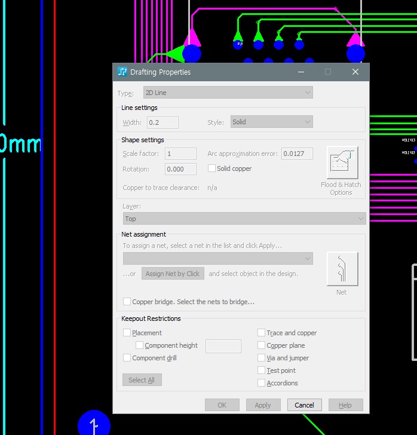Viewport: 417px width, 435px height.
Task: Expand the net assignment list dropdown
Action: tap(217, 258)
